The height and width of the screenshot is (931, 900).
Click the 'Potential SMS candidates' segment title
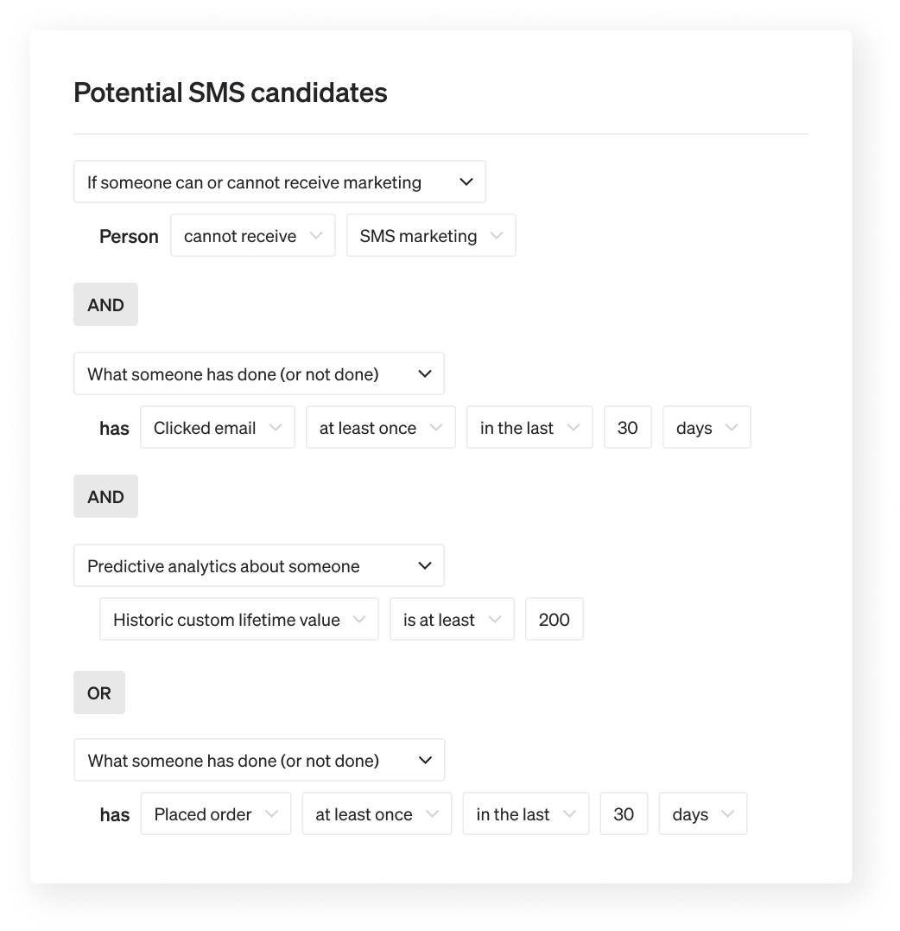[230, 92]
